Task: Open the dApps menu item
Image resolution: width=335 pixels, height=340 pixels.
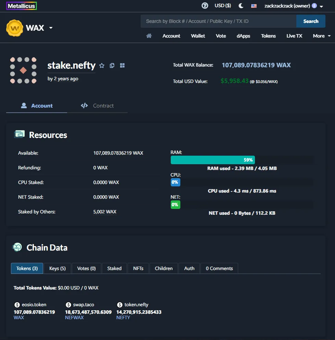Action: 243,36
